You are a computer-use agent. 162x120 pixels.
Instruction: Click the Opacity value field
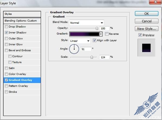[x=104, y=28]
